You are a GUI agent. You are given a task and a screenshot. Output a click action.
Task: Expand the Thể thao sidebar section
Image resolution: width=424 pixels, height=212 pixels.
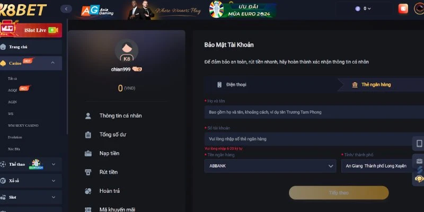click(x=54, y=164)
